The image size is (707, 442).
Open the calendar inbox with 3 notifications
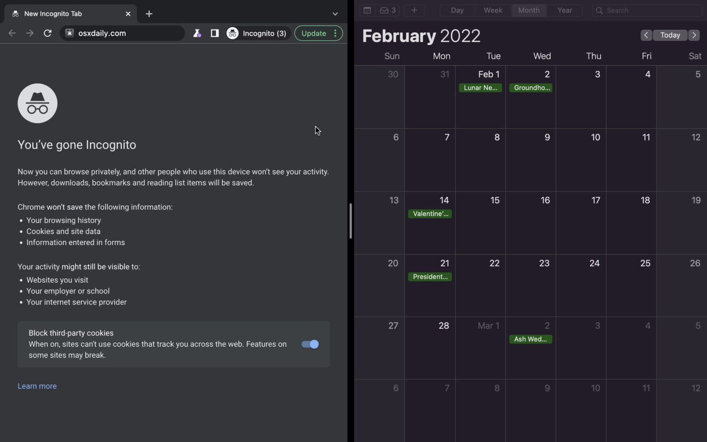coord(388,10)
